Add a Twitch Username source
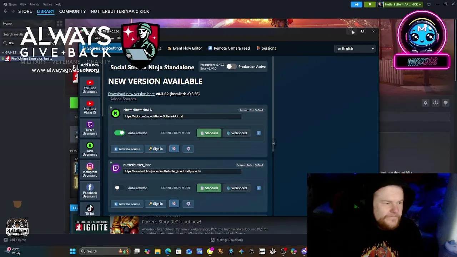Image resolution: width=457 pixels, height=257 pixels. click(90, 128)
